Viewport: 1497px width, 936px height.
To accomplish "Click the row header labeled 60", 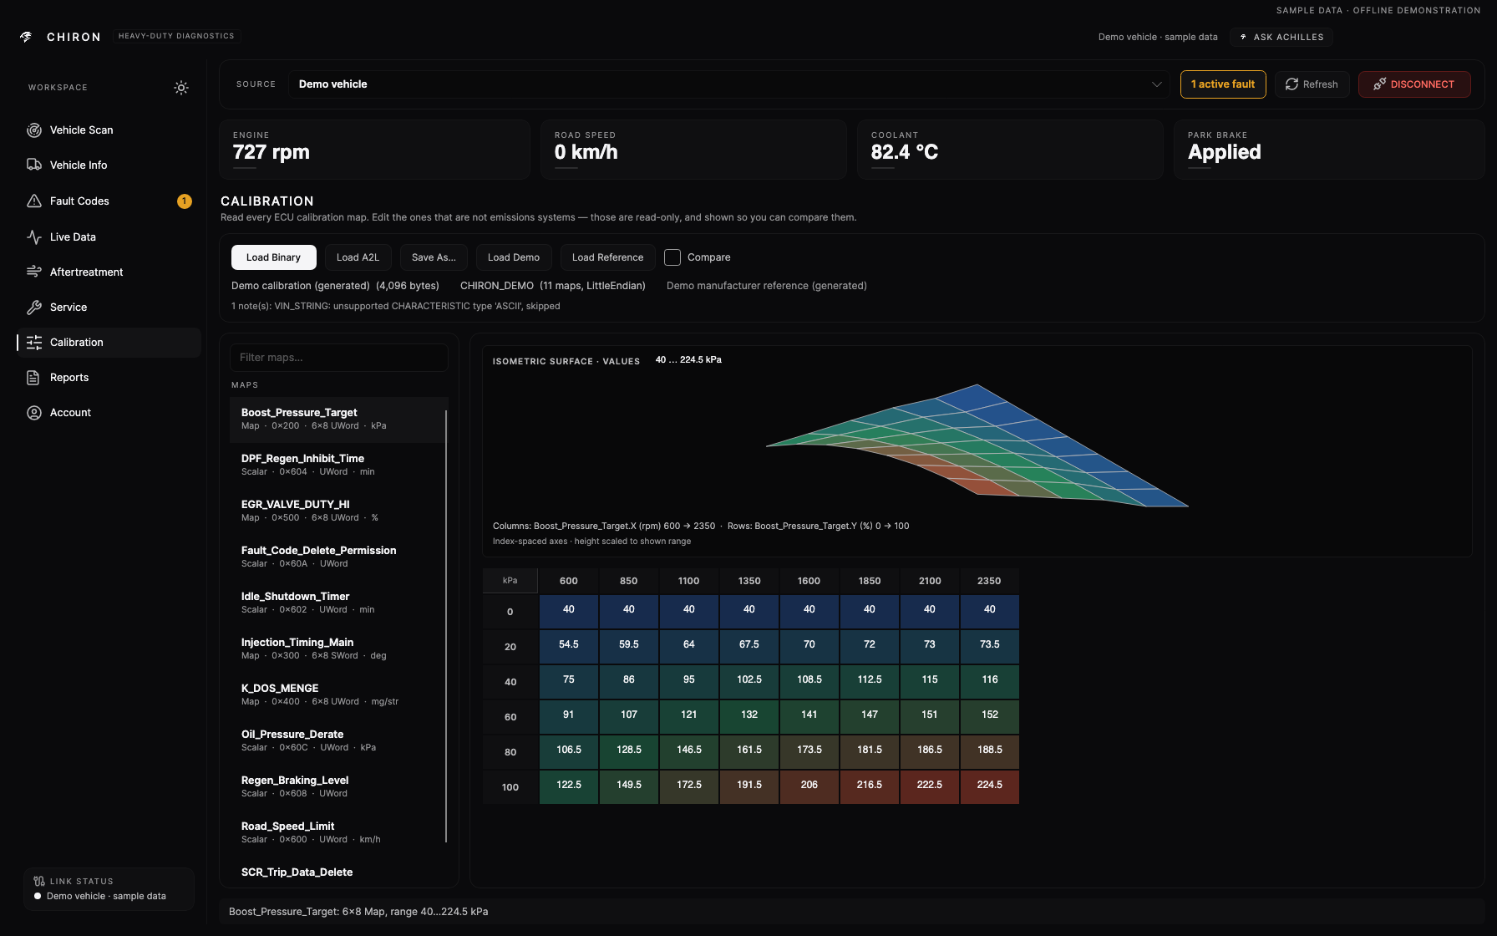I will click(x=510, y=717).
